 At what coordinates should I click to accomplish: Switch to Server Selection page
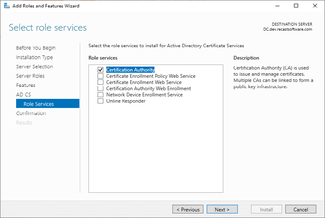pyautogui.click(x=34, y=67)
